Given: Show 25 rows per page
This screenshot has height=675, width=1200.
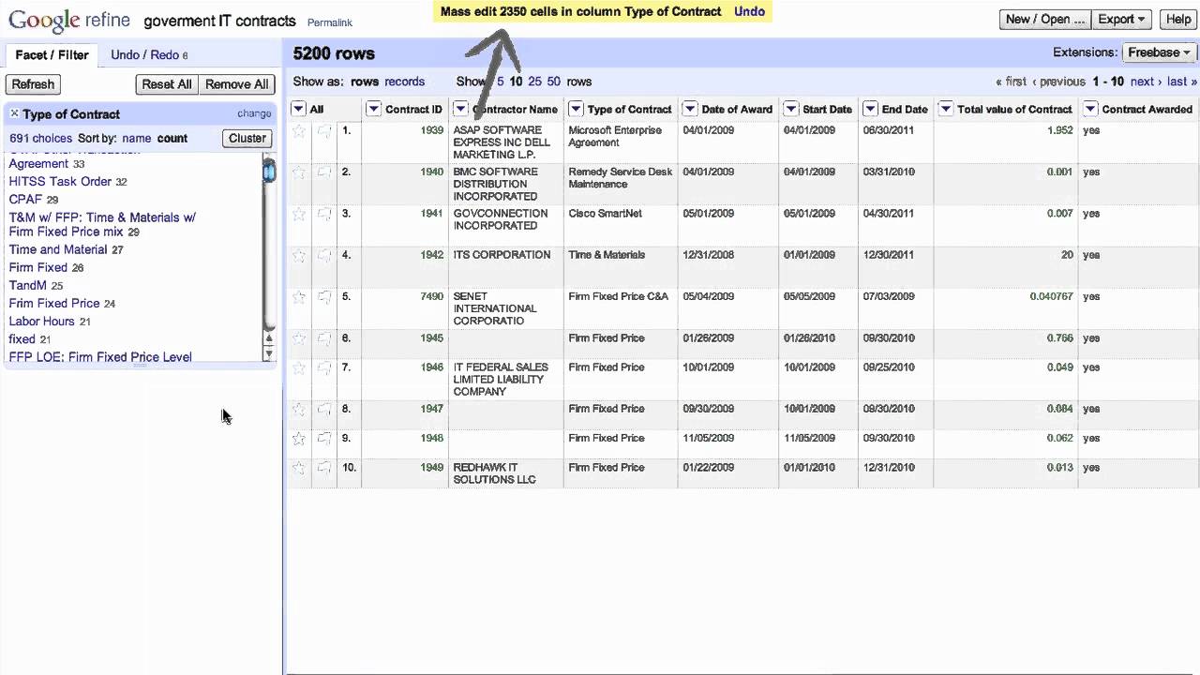Looking at the screenshot, I should tap(534, 82).
